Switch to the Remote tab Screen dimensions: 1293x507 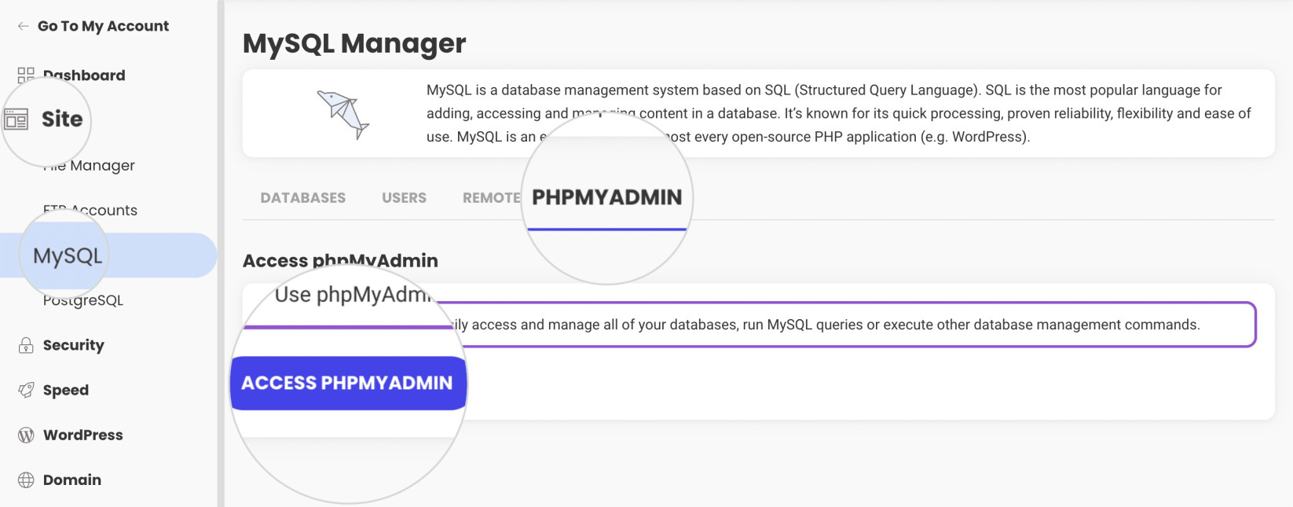coord(491,198)
